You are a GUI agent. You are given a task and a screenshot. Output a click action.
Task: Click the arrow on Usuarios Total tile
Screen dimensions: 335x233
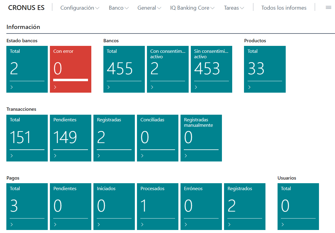[283, 225]
